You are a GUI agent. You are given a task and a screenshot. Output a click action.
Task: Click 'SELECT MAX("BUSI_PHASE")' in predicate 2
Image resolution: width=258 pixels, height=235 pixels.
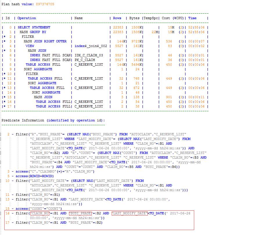pos(93,134)
